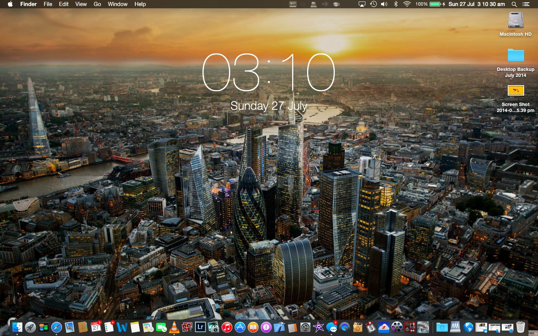This screenshot has width=538, height=336.
Task: Open the Finder application menu
Action: pos(28,4)
